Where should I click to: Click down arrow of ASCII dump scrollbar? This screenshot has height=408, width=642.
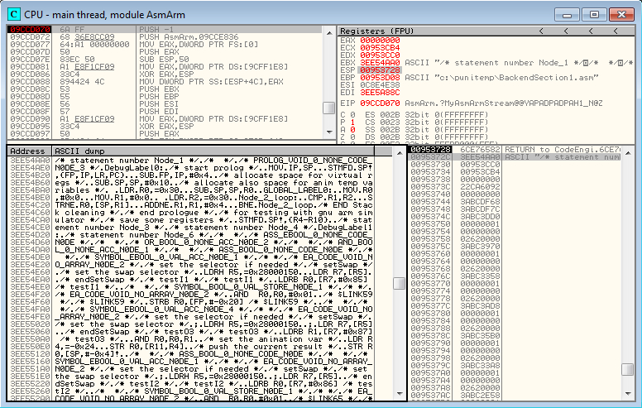[x=400, y=394]
